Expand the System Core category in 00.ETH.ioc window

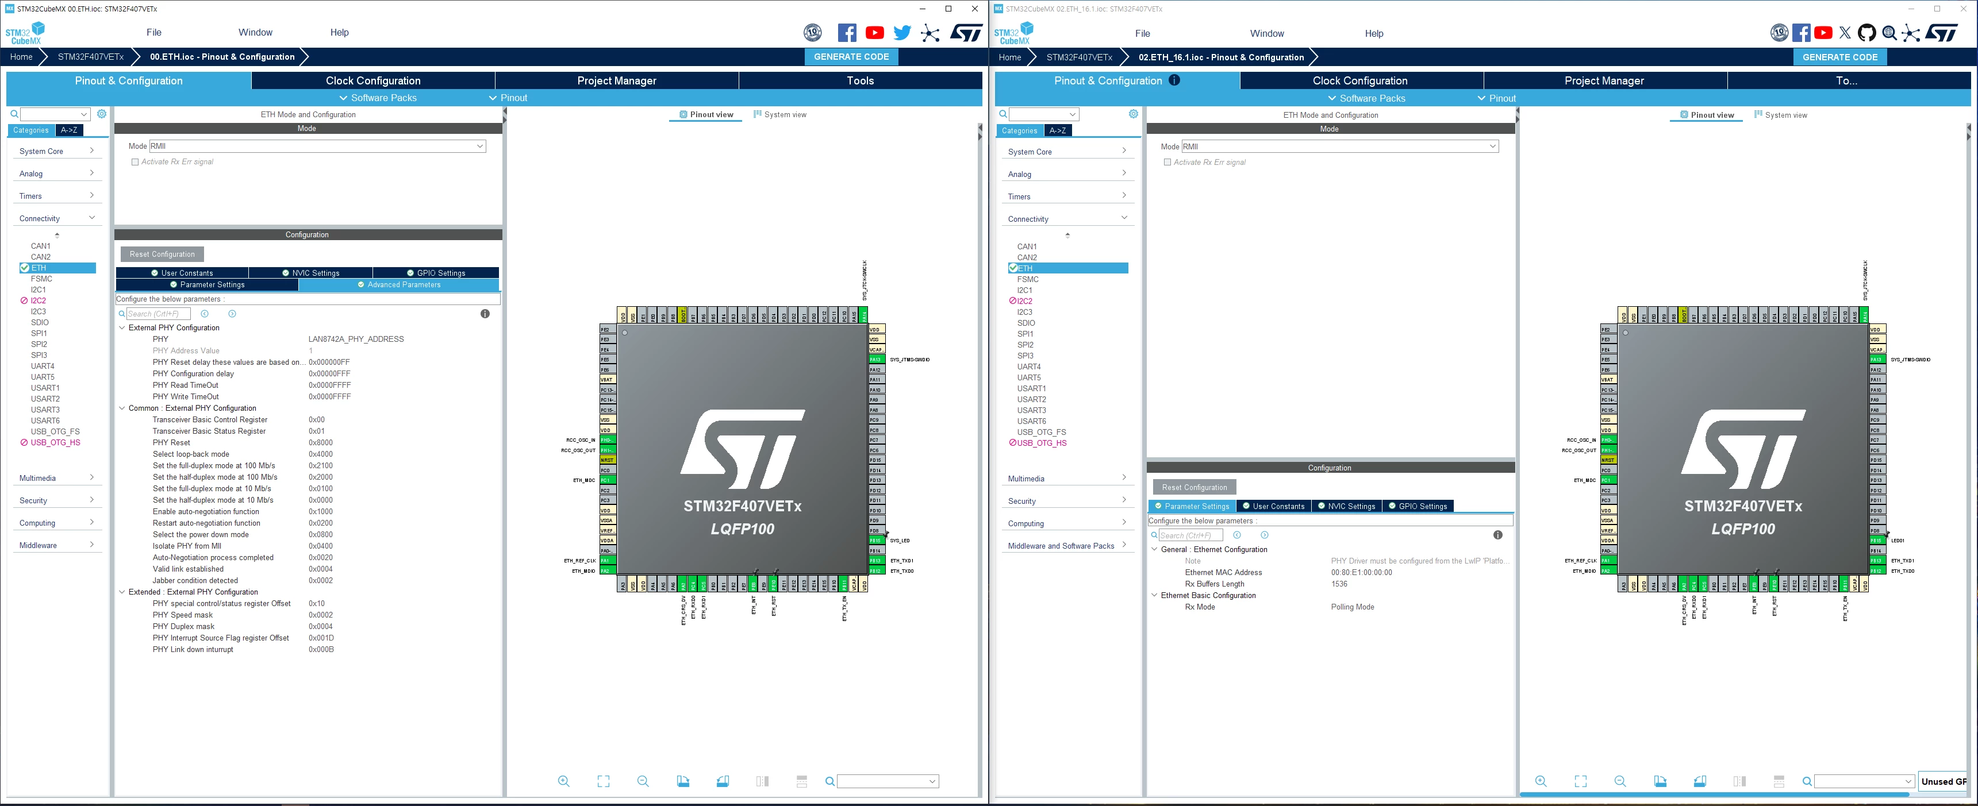[57, 151]
